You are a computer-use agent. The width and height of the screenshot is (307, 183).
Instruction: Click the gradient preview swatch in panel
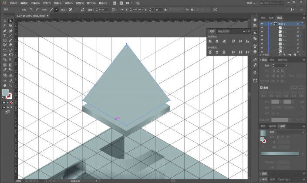263,133
